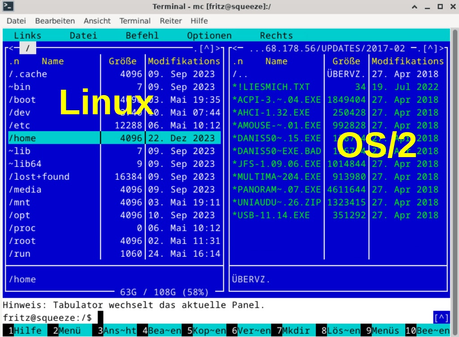
Task: Select the AHCI-1.32.EXE file
Action: [x=338, y=113]
